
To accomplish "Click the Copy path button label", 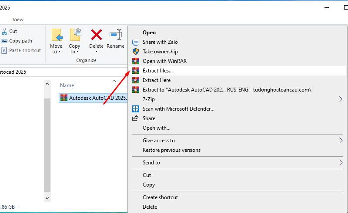I will [20, 41].
